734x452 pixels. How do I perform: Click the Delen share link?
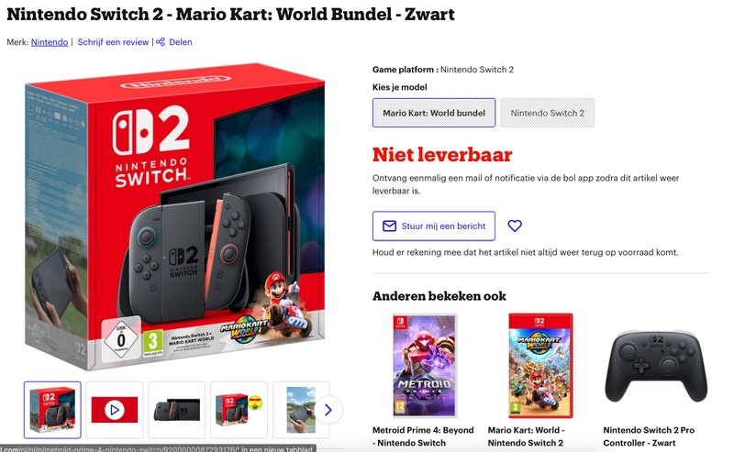pyautogui.click(x=180, y=42)
